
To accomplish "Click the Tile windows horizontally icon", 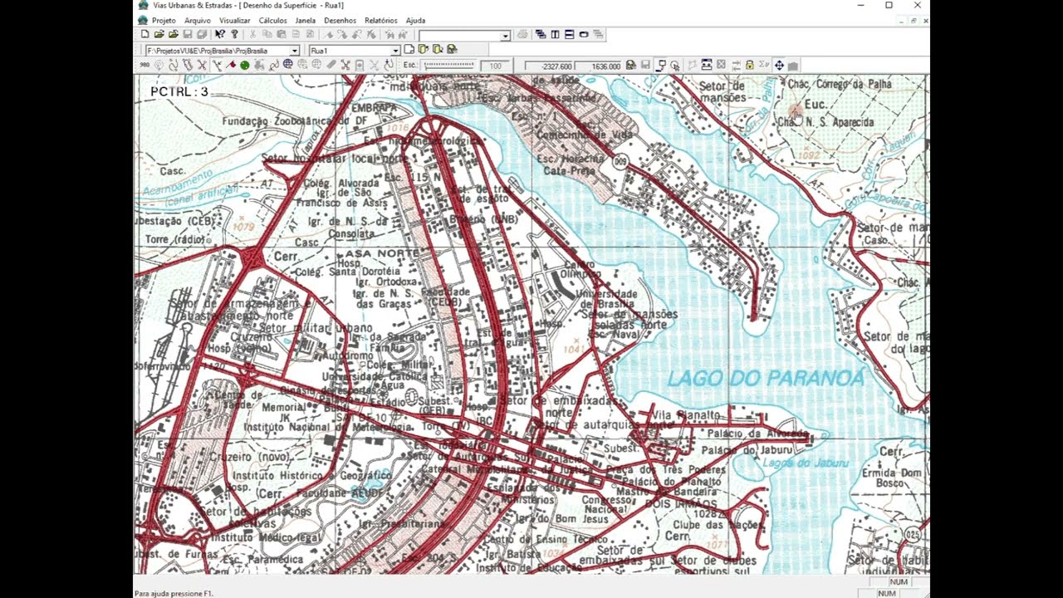I will pyautogui.click(x=569, y=34).
